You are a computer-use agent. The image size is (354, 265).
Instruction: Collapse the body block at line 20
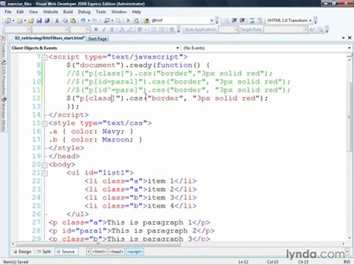tap(45, 165)
